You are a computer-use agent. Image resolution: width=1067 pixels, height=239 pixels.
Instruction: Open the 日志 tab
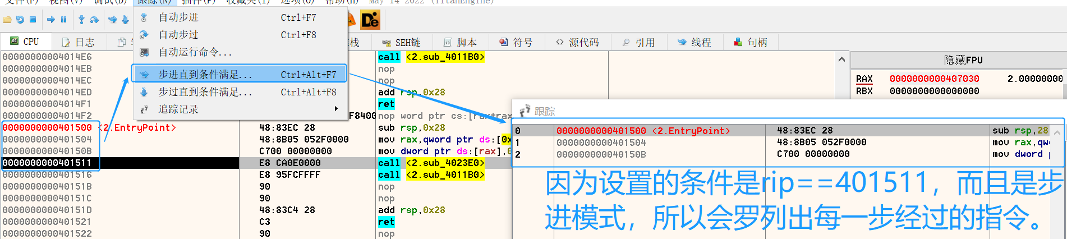[79, 42]
